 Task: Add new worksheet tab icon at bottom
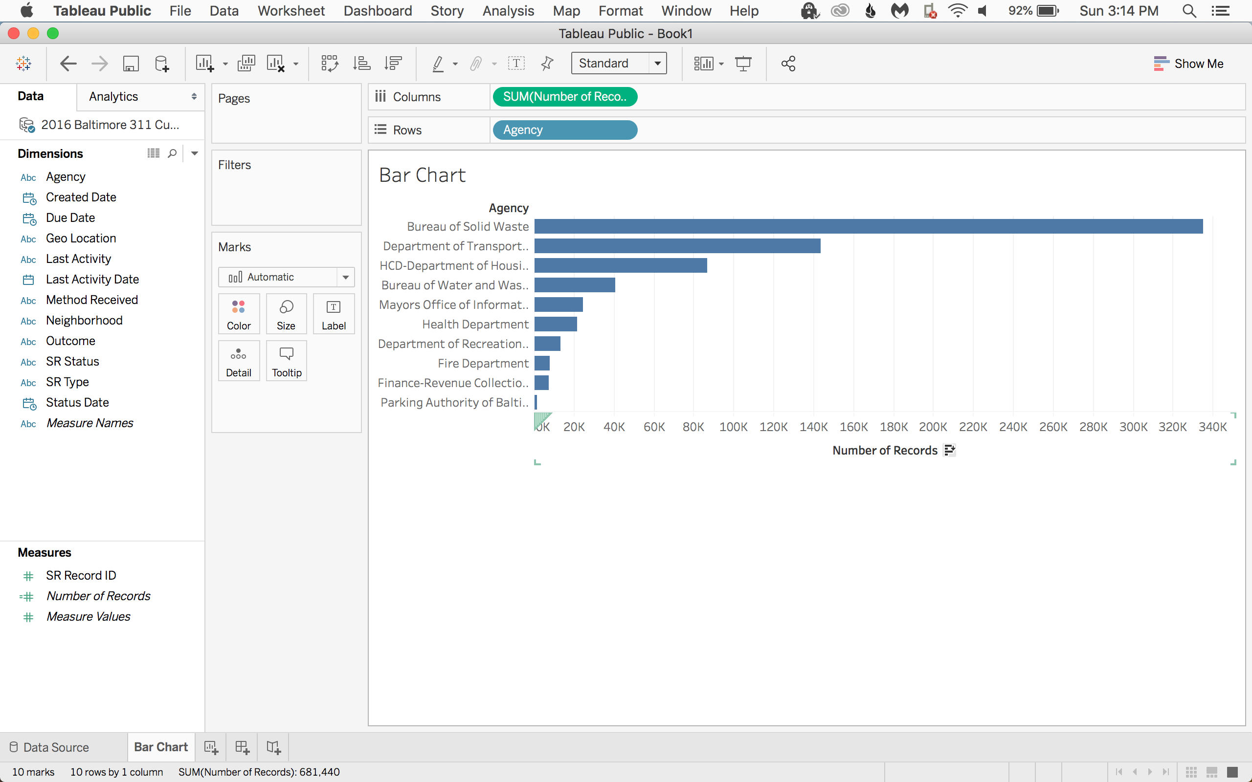pyautogui.click(x=211, y=747)
